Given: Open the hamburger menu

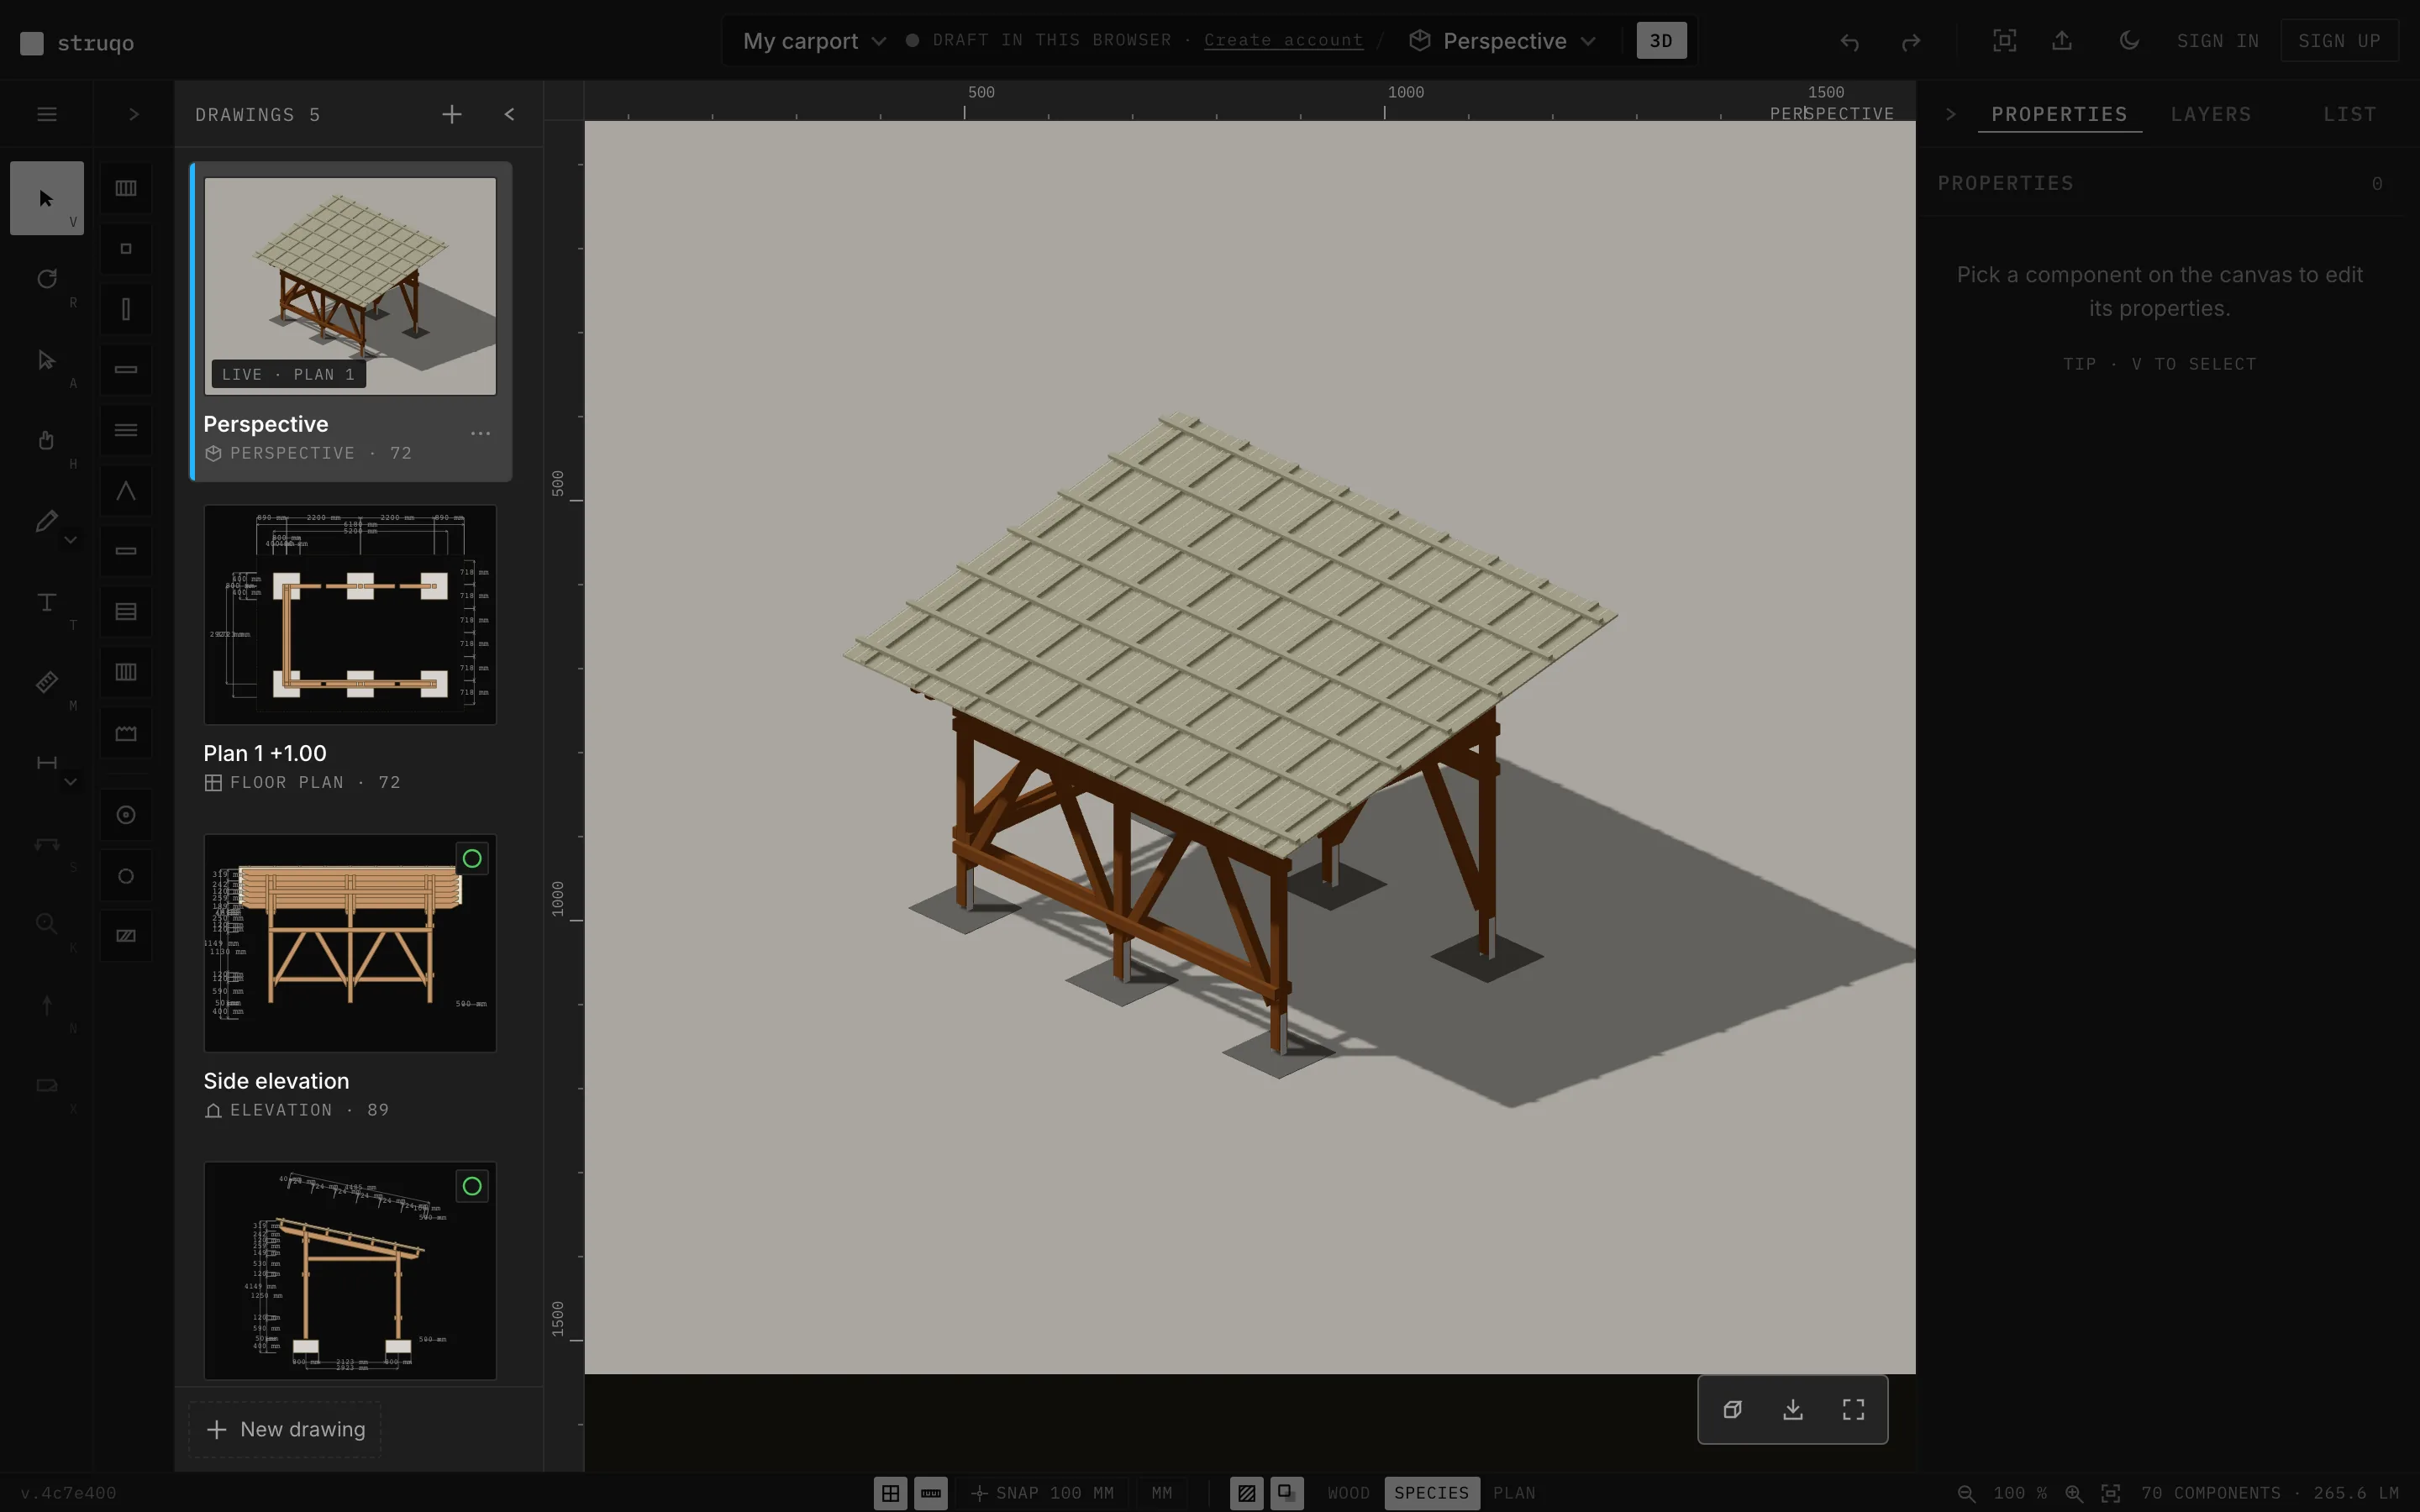Looking at the screenshot, I should pyautogui.click(x=46, y=114).
